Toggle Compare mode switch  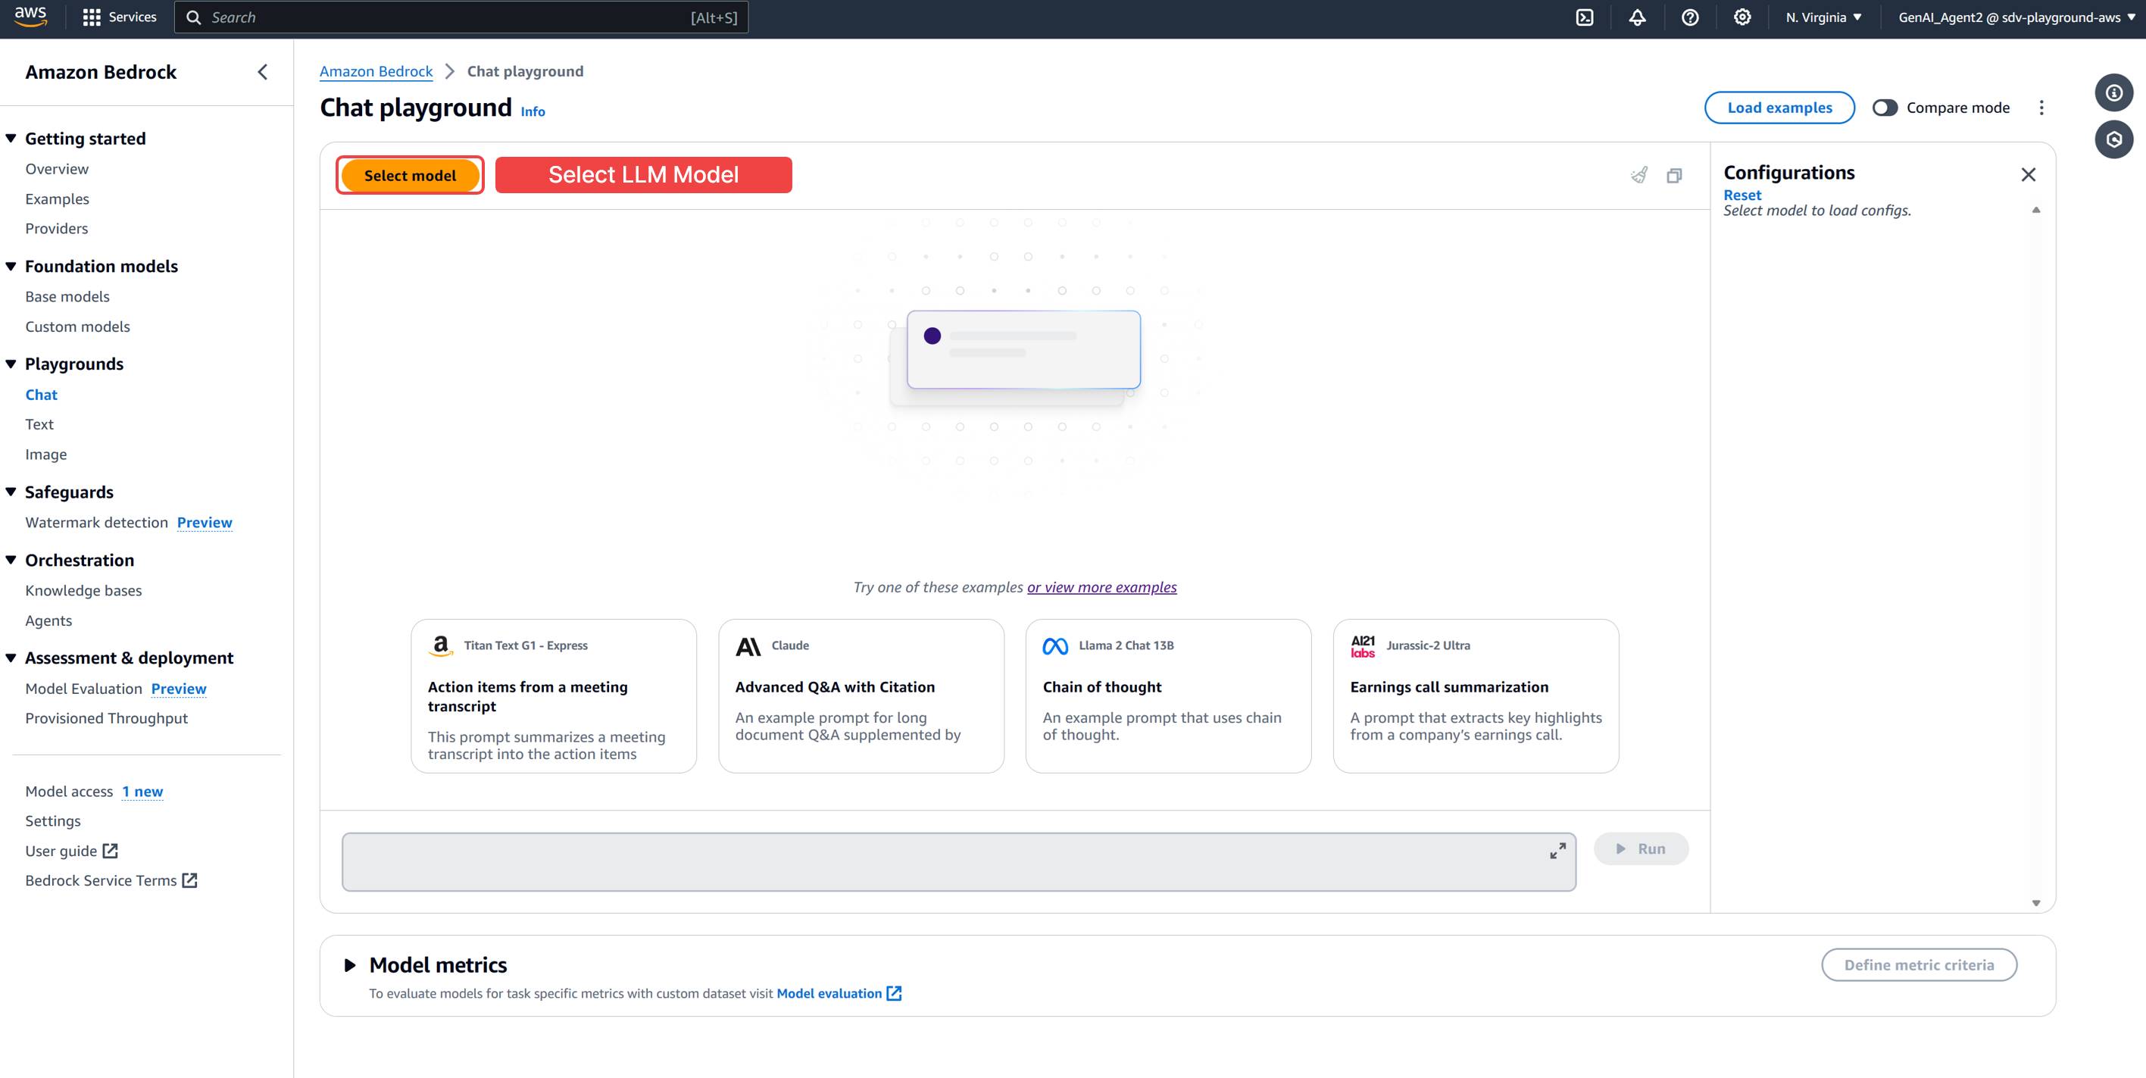1885,108
